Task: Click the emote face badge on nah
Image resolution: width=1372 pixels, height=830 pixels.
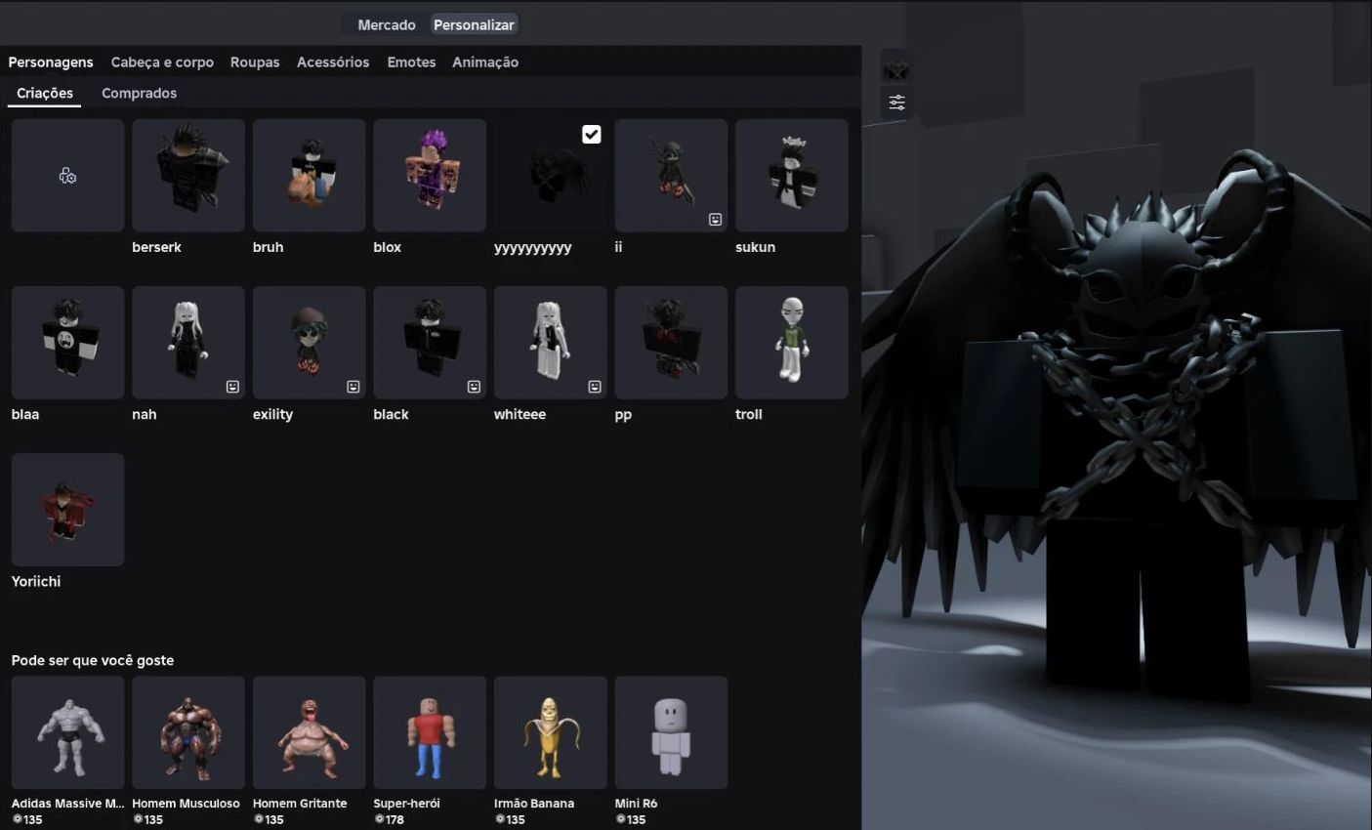Action: (x=232, y=387)
